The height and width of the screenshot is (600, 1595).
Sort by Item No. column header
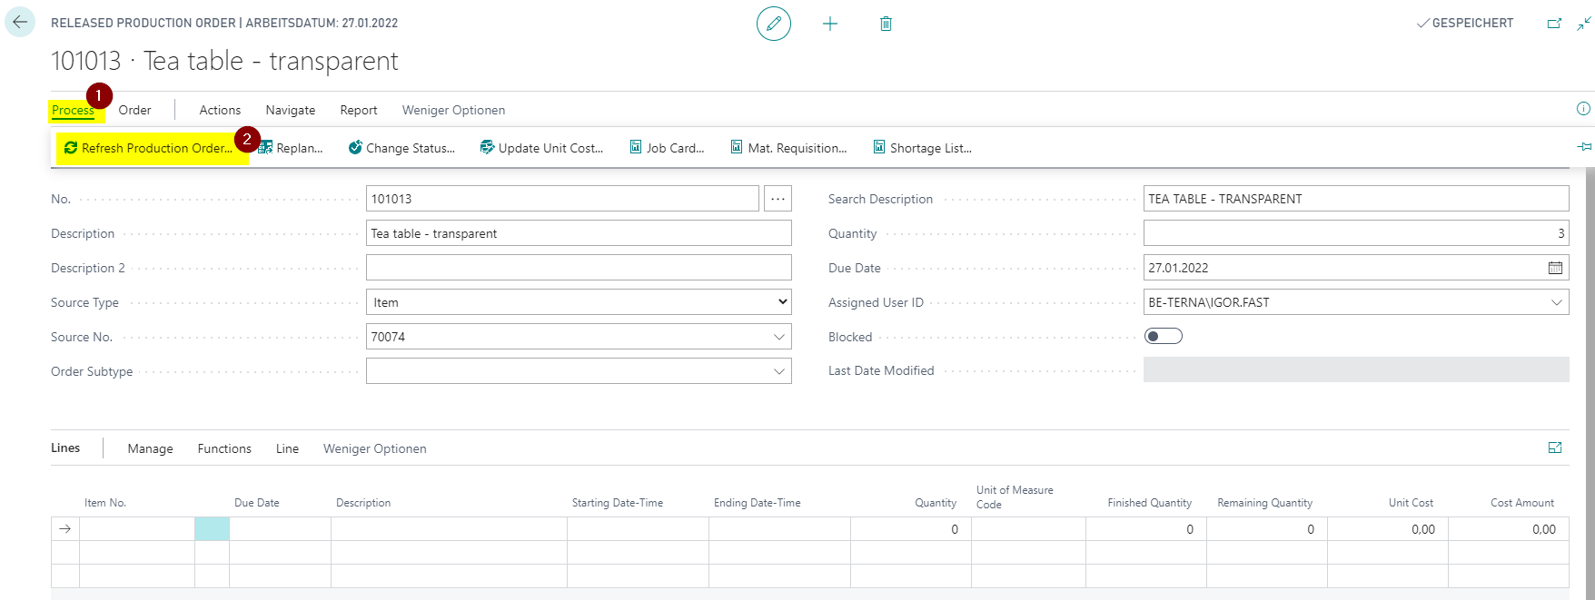click(105, 503)
